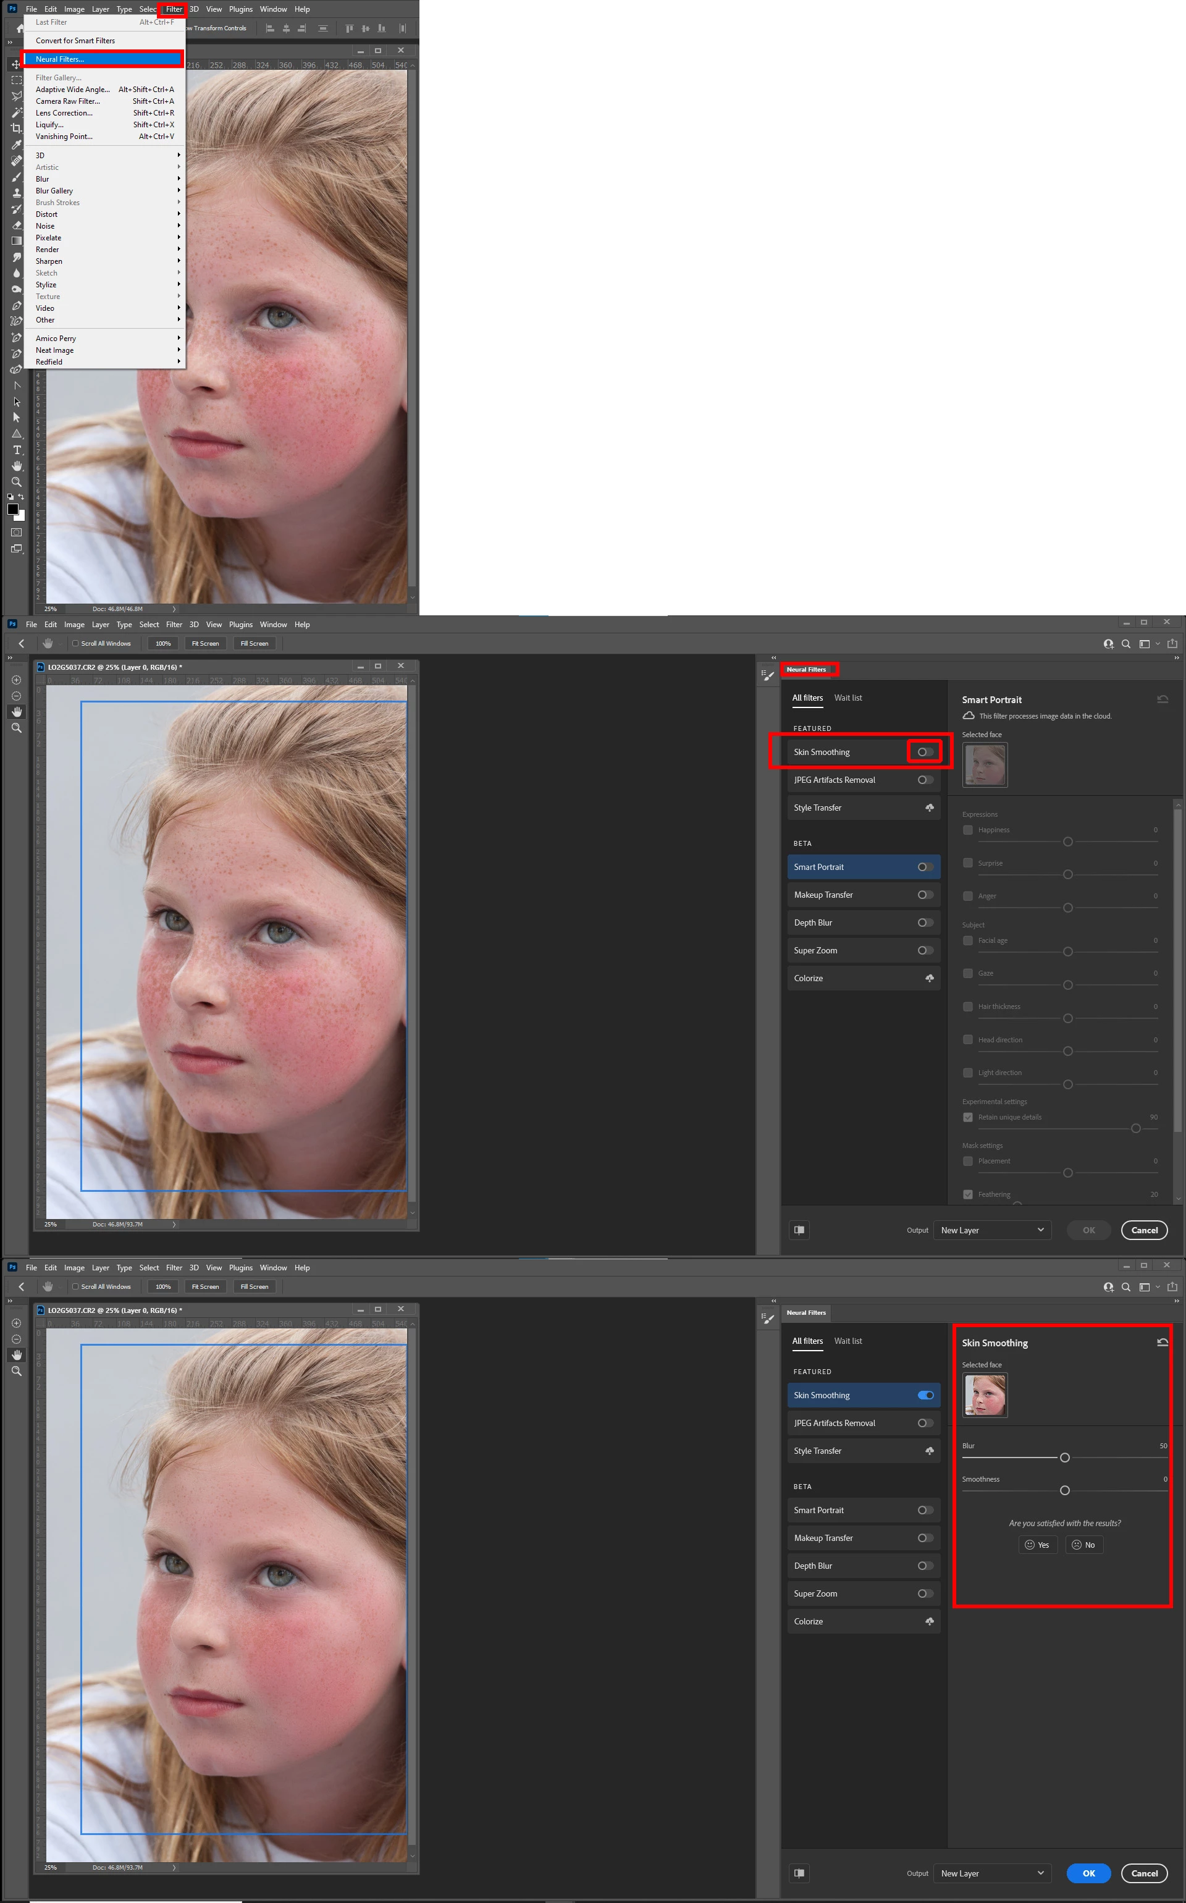Viewport: 1186px width, 1903px height.
Task: Select the Gradient tool
Action: pos(15,241)
